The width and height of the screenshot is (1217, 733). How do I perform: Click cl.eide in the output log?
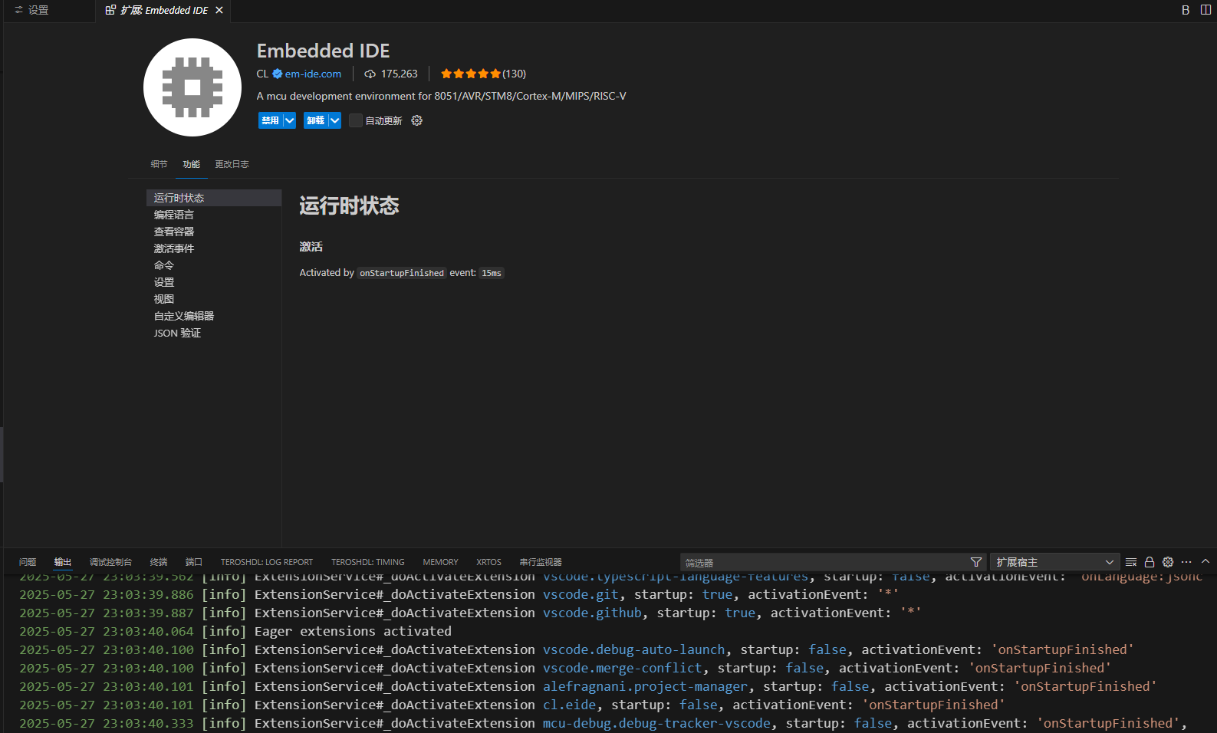tap(569, 705)
